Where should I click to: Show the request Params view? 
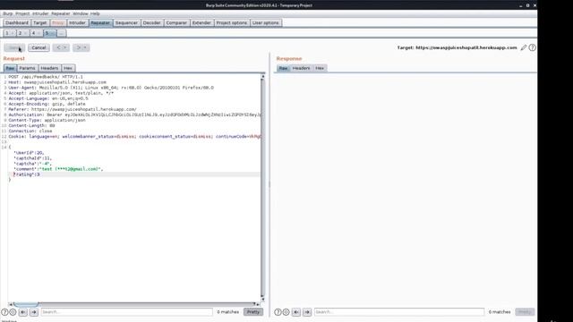tap(28, 68)
